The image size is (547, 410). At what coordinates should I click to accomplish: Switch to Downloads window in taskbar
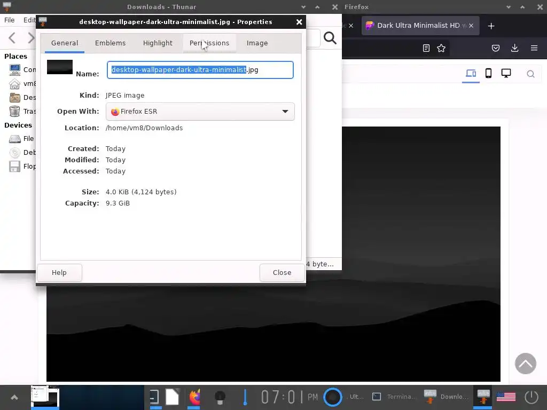point(447,397)
